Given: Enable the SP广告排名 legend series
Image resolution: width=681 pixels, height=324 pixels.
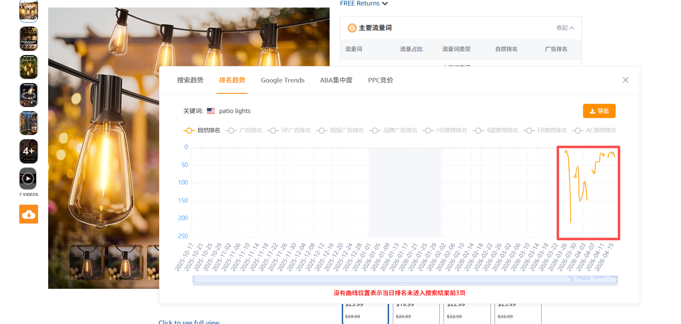Looking at the screenshot, I should [289, 131].
